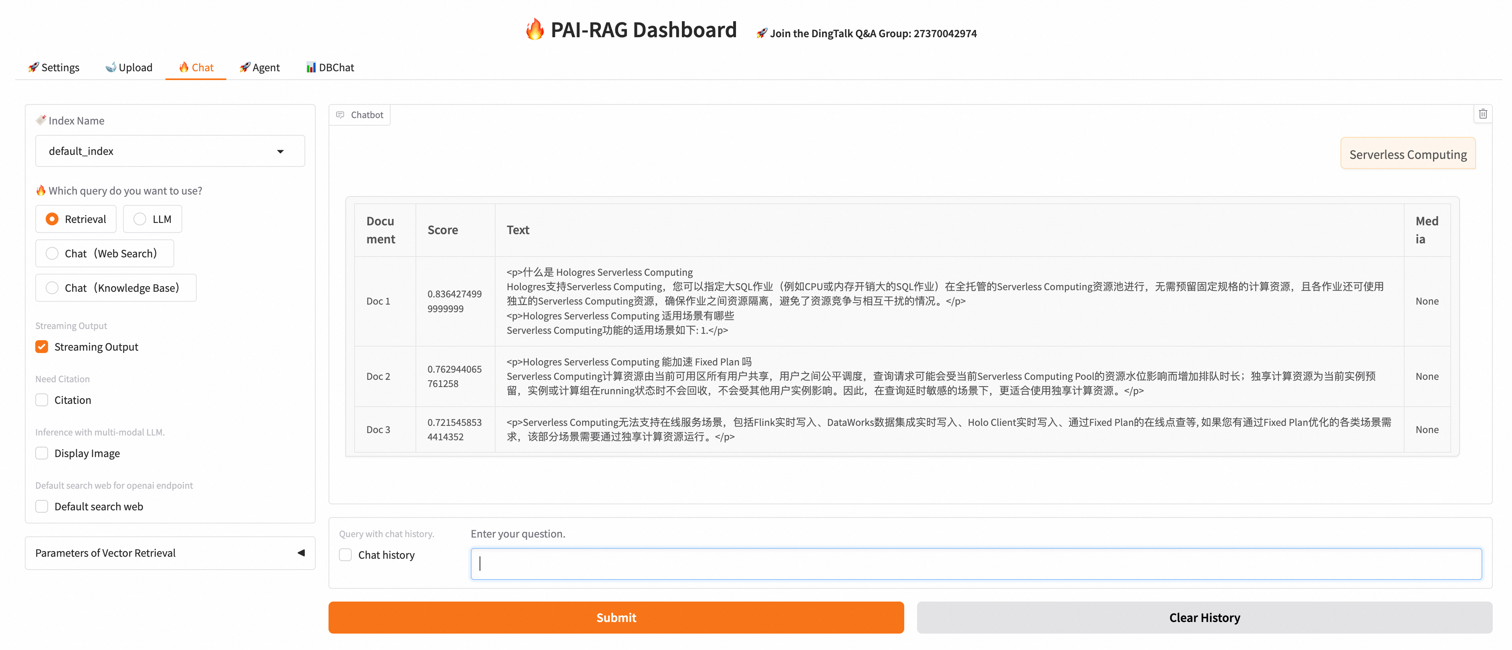
Task: Switch to the Settings tab
Action: [53, 68]
